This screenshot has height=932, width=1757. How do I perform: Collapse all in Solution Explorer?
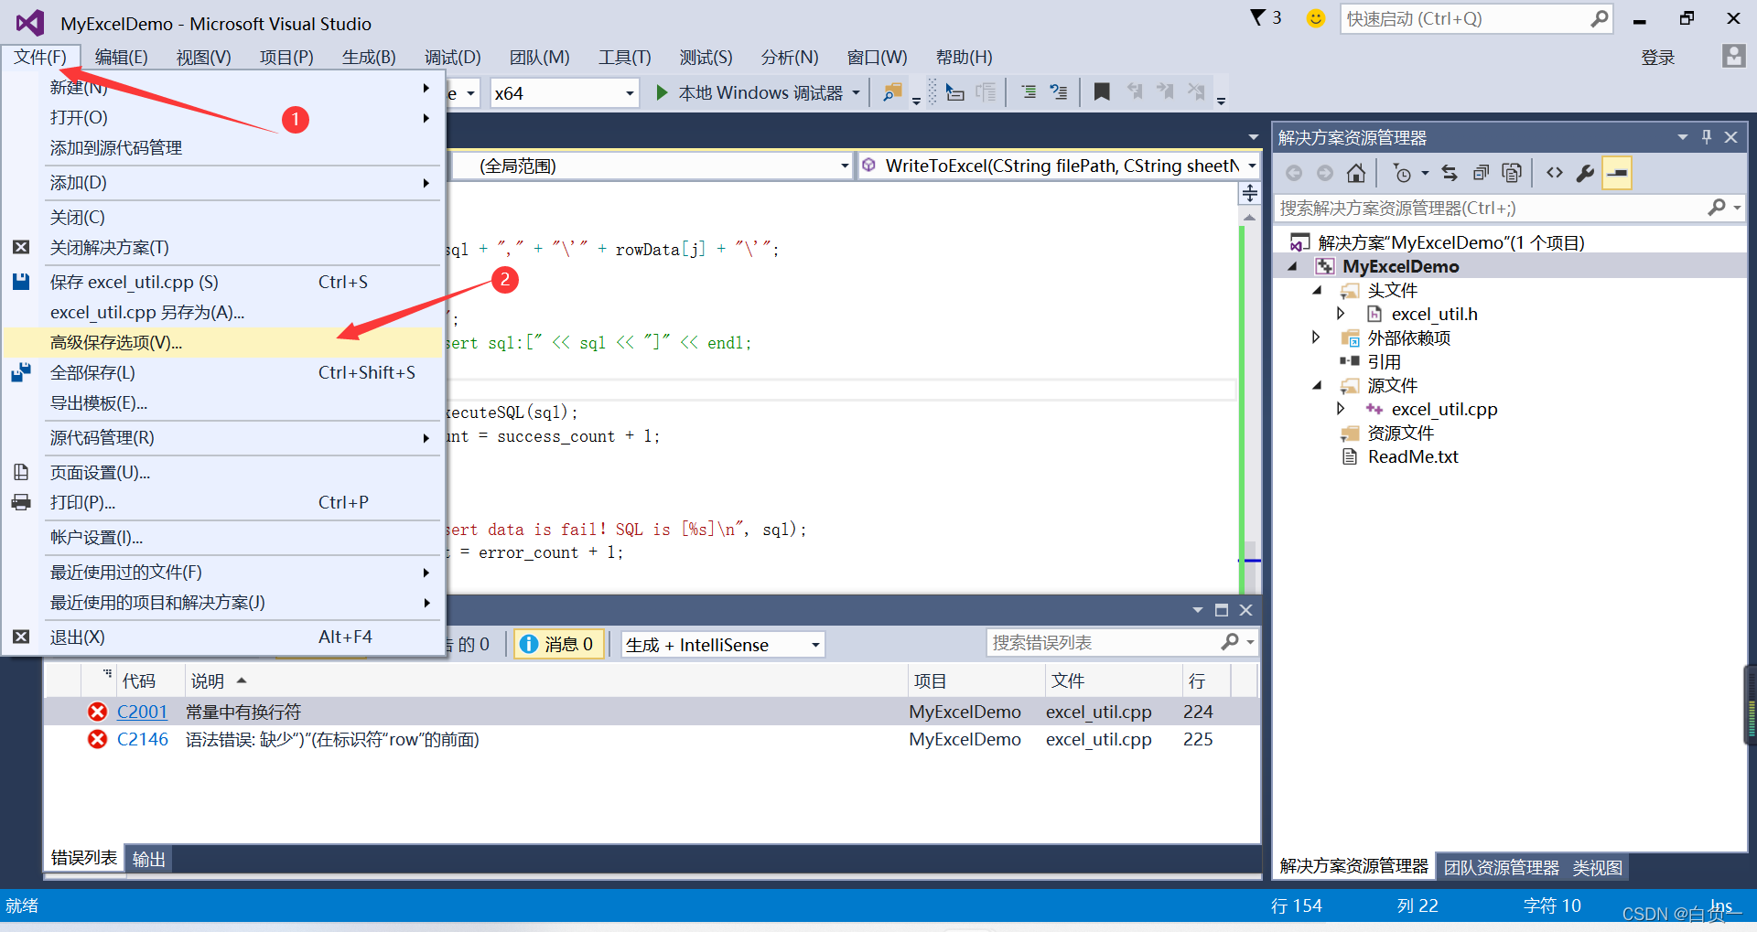coord(1481,173)
